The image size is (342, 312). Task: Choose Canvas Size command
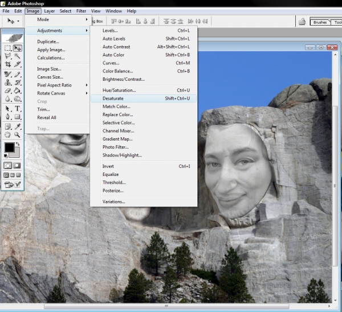pos(58,77)
